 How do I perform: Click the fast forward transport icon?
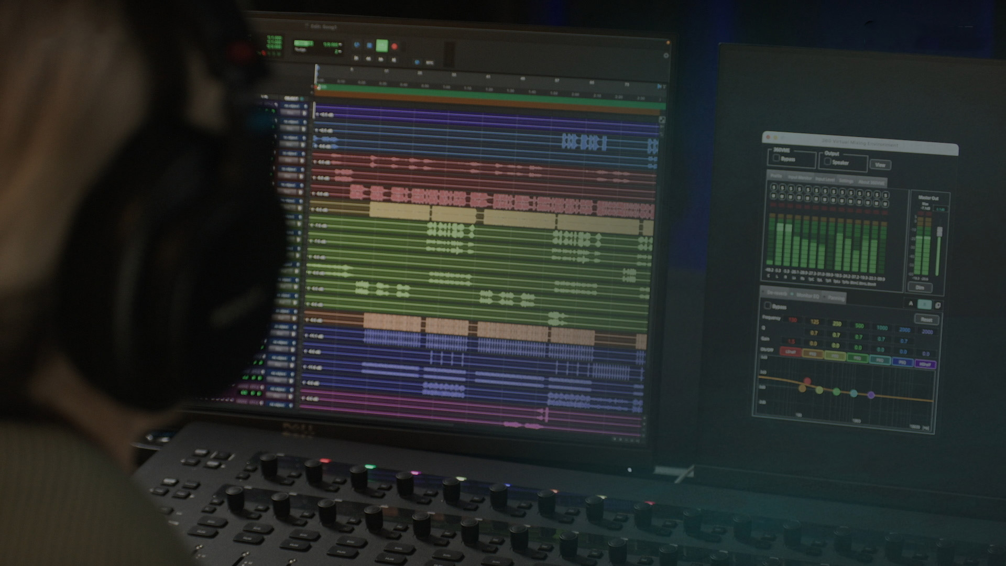click(x=381, y=59)
